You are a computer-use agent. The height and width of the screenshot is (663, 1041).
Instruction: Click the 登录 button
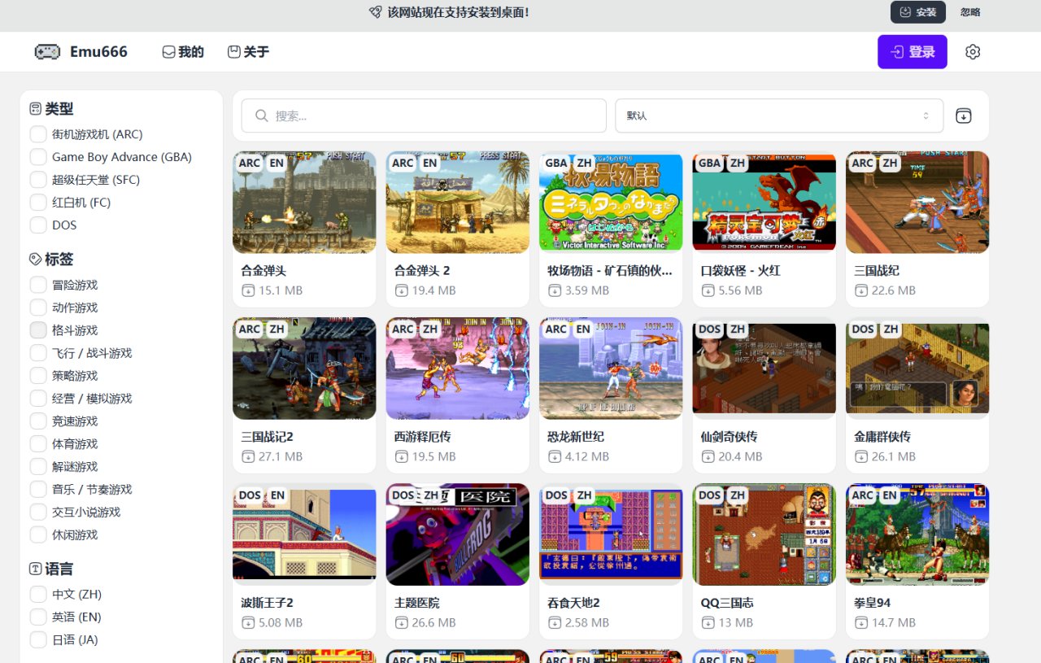[913, 52]
